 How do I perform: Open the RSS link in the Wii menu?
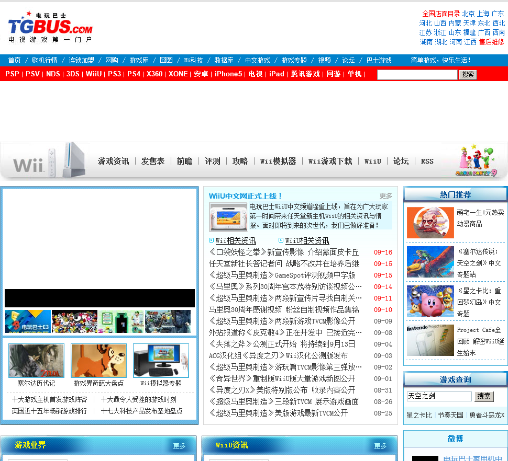427,161
